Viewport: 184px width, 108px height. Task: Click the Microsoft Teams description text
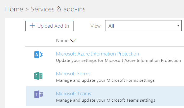point(105,100)
